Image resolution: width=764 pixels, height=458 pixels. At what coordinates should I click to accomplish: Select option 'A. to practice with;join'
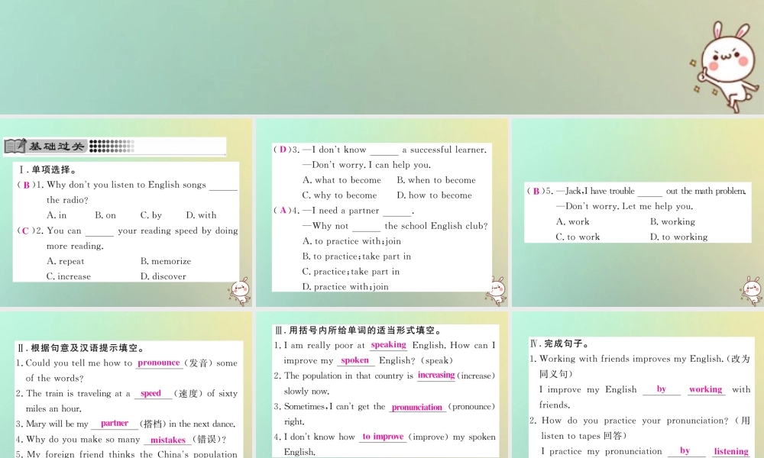coord(351,241)
